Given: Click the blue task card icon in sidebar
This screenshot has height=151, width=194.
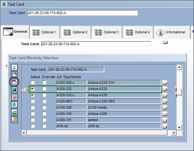Looking at the screenshot, I should [x=14, y=105].
